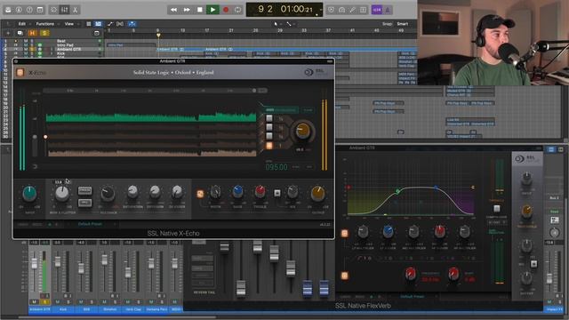Open the Toolbar icon in control bar
Image resolution: width=569 pixels, height=320 pixels.
point(40,10)
